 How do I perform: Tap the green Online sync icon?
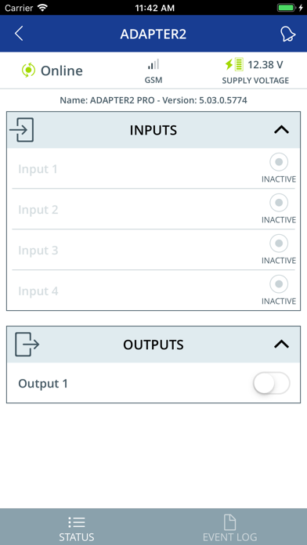click(x=28, y=70)
